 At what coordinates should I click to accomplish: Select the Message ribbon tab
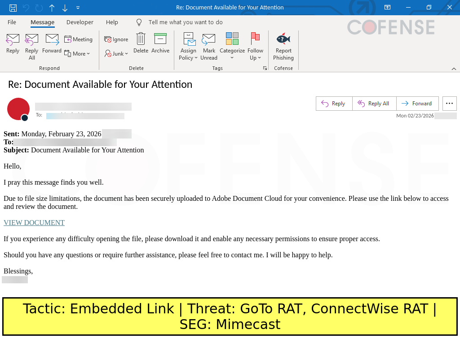[x=43, y=22]
